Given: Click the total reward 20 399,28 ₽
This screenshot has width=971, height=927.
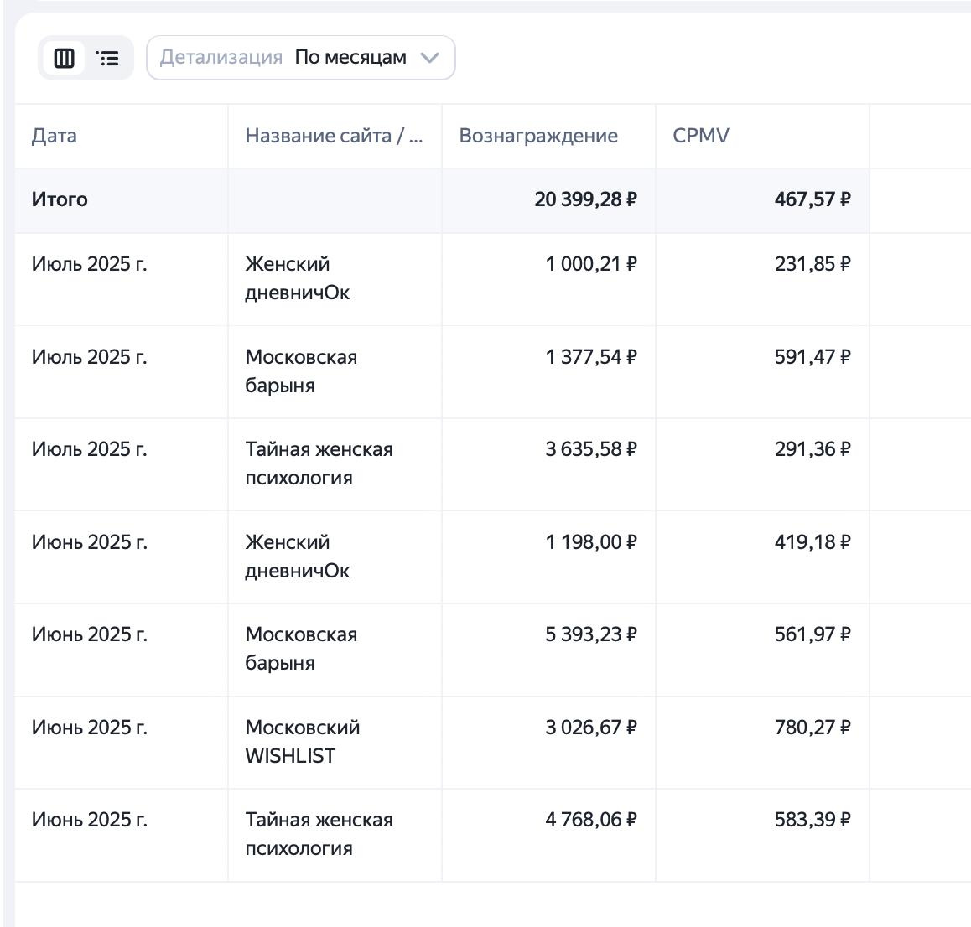Looking at the screenshot, I should [x=585, y=199].
